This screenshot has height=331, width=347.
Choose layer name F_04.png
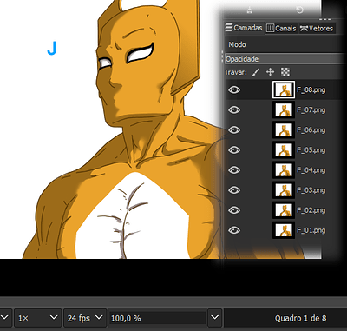(311, 170)
